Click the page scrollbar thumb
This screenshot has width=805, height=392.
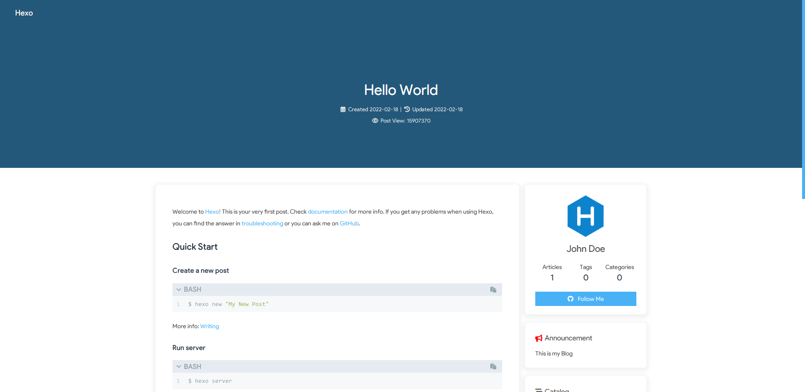pyautogui.click(x=803, y=99)
